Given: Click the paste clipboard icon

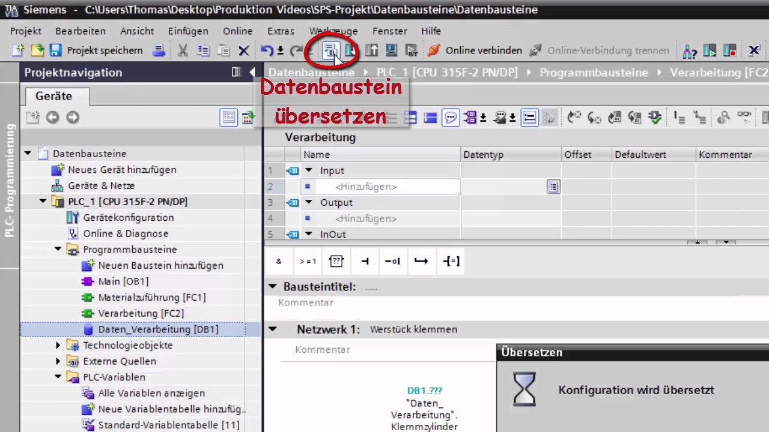Looking at the screenshot, I should [223, 50].
